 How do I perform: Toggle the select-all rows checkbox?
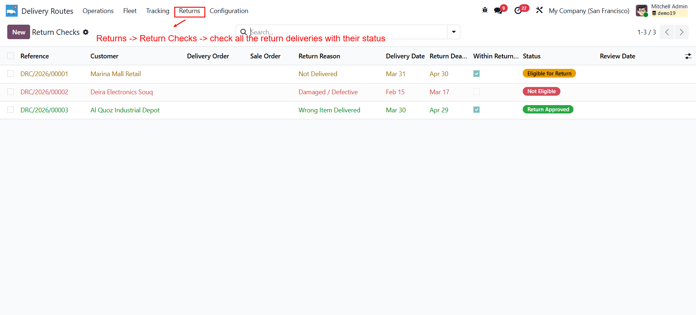pos(11,56)
